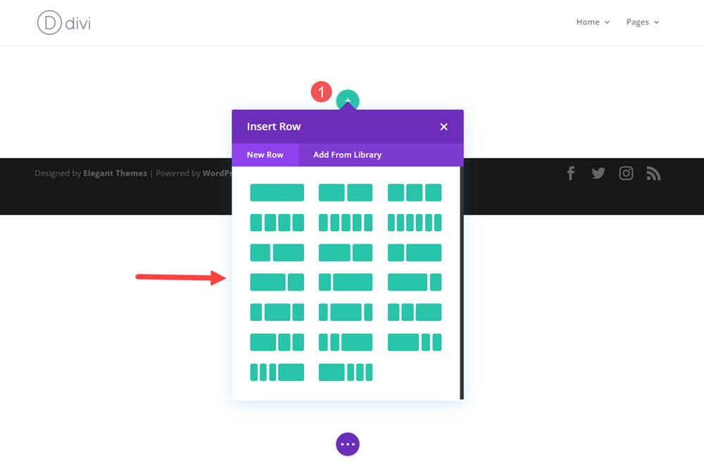Click the Divi logo in the header
Viewport: 704px width, 469px height.
[x=63, y=22]
